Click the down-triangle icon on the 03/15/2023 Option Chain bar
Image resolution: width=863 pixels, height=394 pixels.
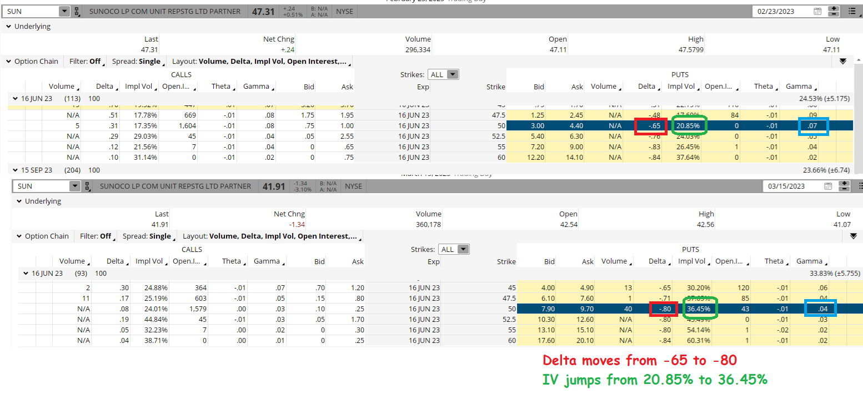coord(854,236)
